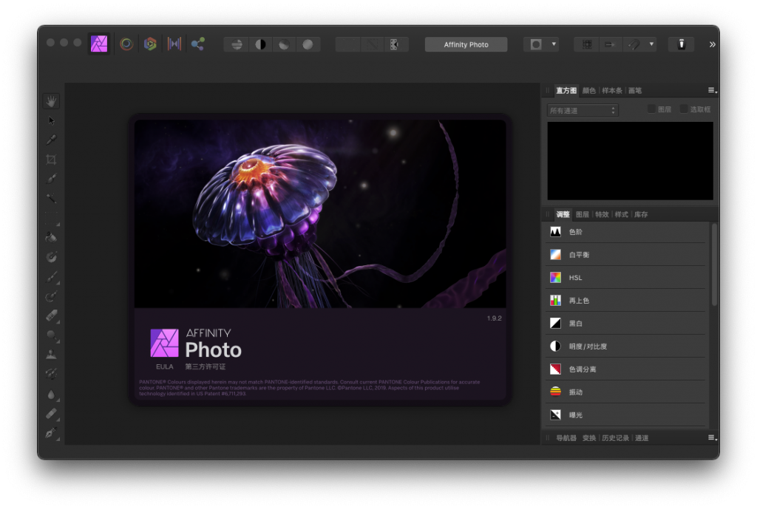757x509 pixels.
Task: Switch to the 颜色 tab
Action: pos(588,90)
